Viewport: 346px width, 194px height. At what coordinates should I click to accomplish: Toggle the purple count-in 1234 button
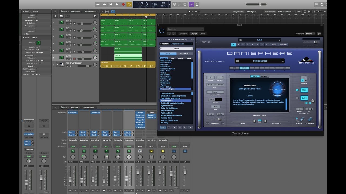191,4
